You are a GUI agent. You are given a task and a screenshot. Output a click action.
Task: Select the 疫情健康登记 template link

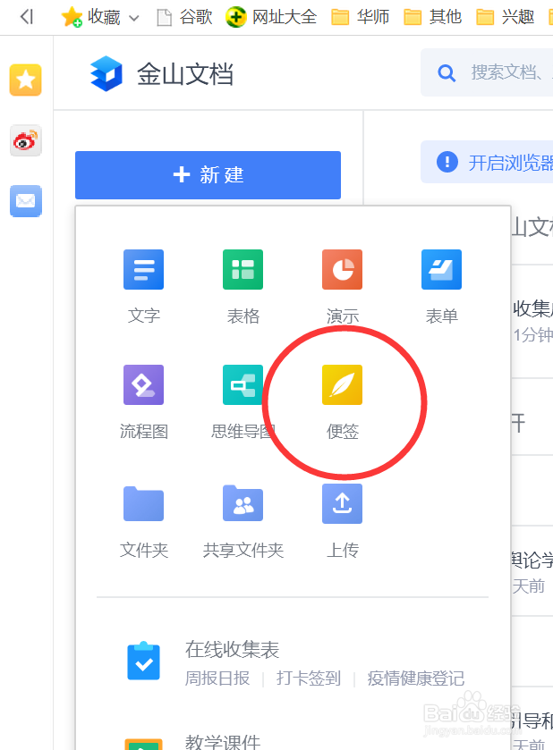pos(415,678)
